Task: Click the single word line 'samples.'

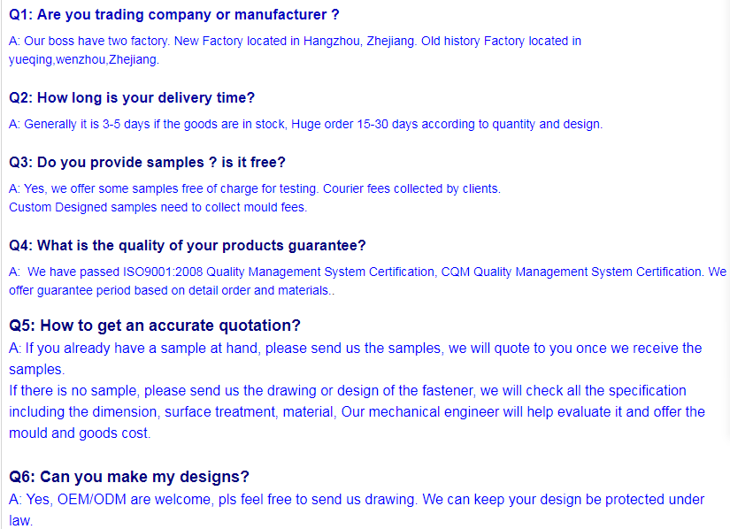Action: pyautogui.click(x=37, y=370)
